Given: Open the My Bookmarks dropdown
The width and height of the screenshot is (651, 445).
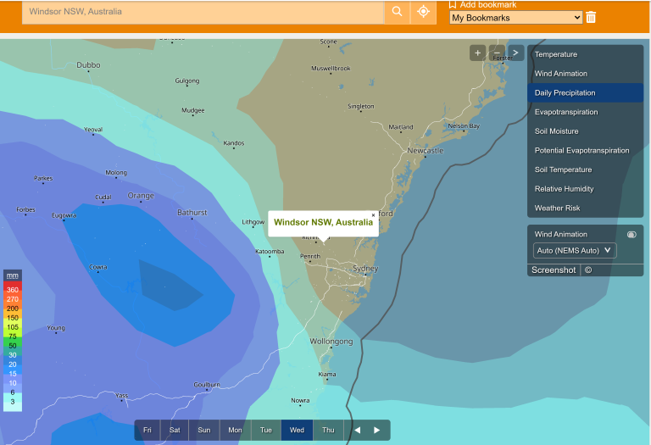Looking at the screenshot, I should 515,18.
